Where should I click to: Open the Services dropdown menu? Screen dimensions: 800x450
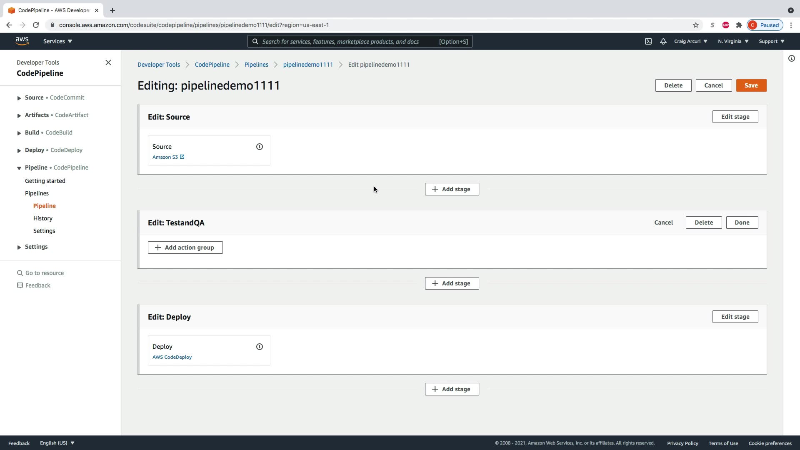coord(57,41)
